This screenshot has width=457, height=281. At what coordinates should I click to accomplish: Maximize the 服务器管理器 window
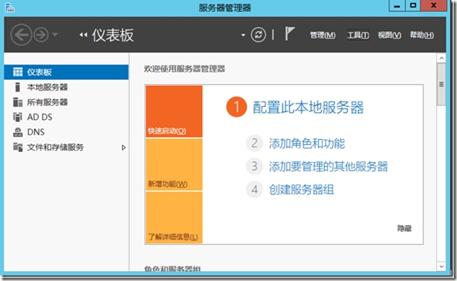(x=413, y=6)
